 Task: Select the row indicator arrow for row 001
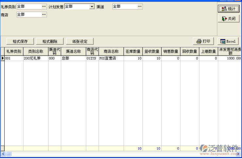[x=3, y=58]
